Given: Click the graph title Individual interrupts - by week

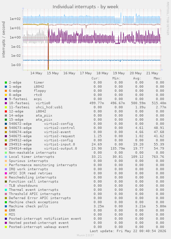Looking at the screenshot, I should (x=85, y=7).
